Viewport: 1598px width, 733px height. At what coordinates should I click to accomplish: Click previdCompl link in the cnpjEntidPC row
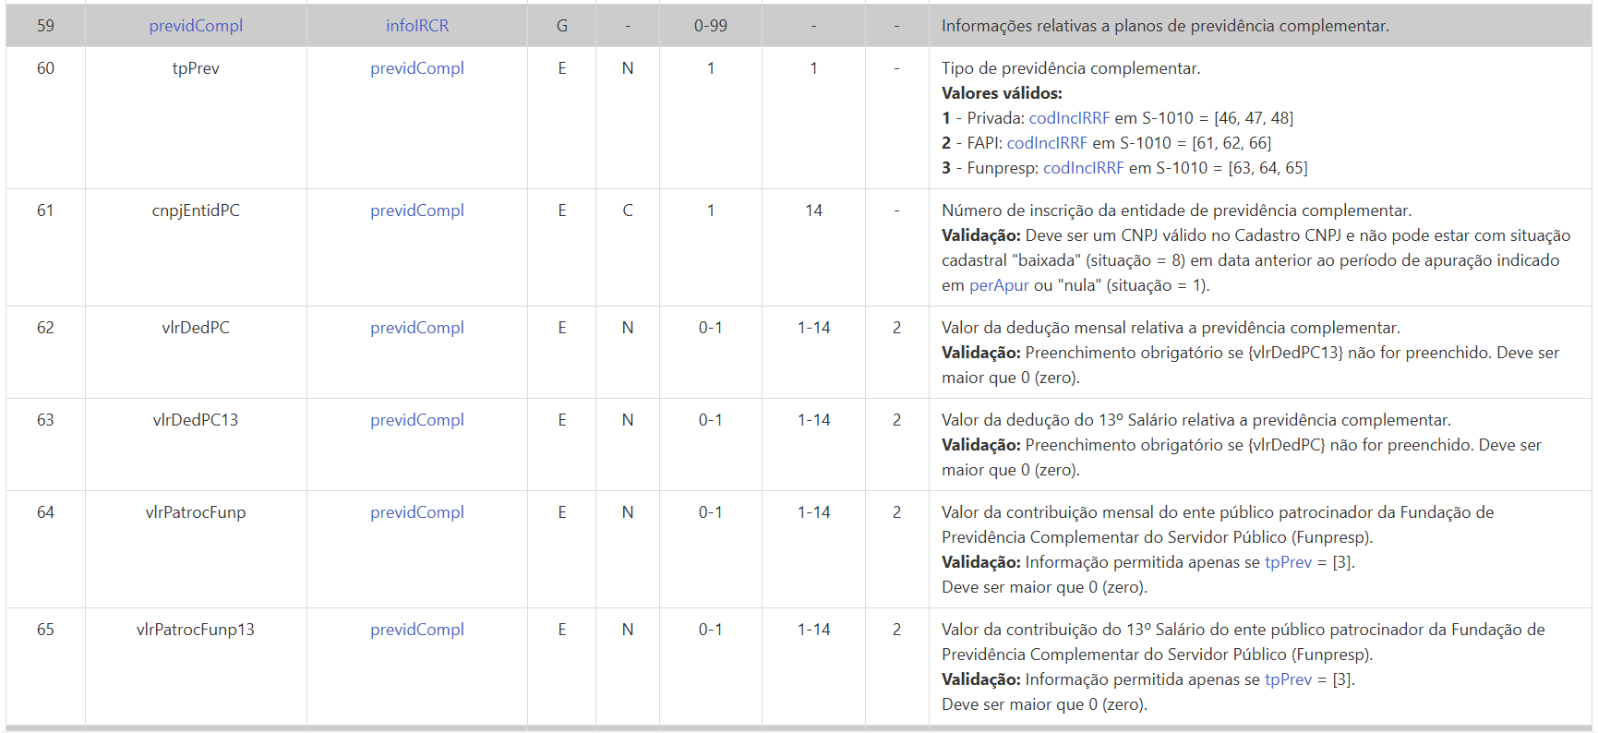(x=417, y=210)
